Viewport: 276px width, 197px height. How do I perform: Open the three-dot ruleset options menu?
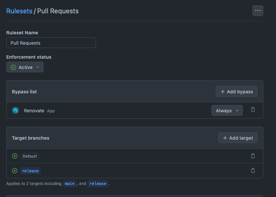[258, 11]
